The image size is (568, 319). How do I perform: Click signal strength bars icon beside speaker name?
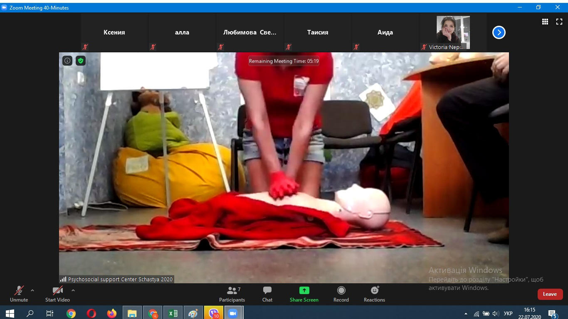coord(63,280)
